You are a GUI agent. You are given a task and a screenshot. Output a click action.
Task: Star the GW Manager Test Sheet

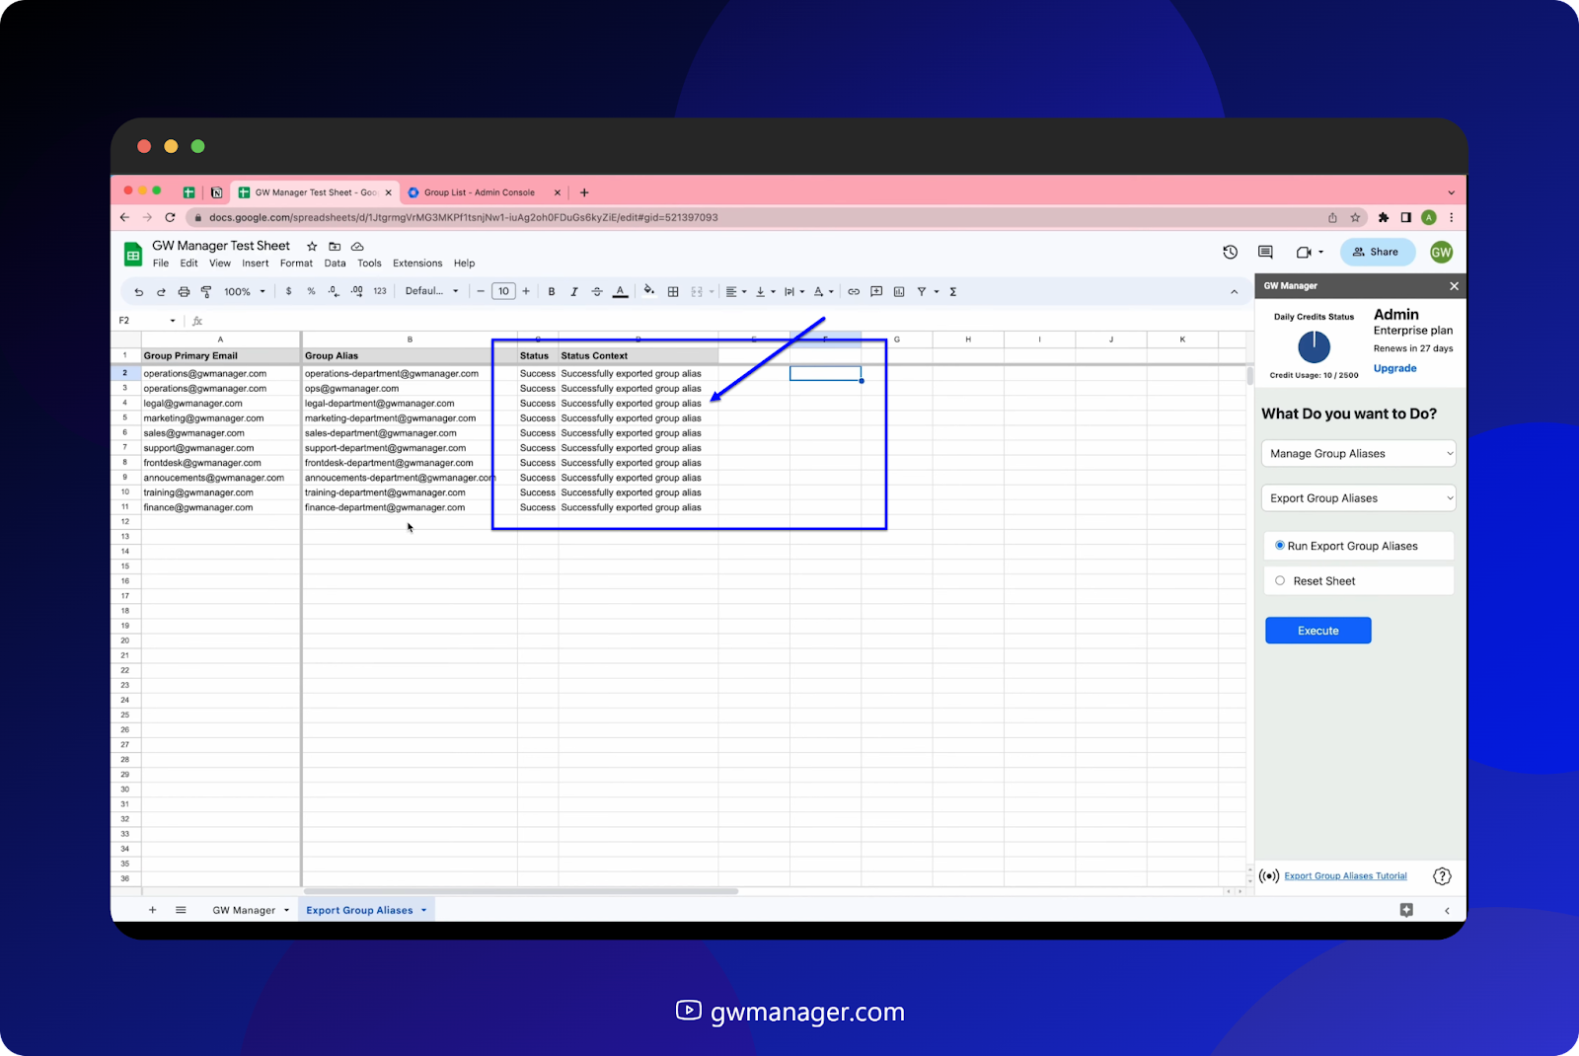(312, 246)
